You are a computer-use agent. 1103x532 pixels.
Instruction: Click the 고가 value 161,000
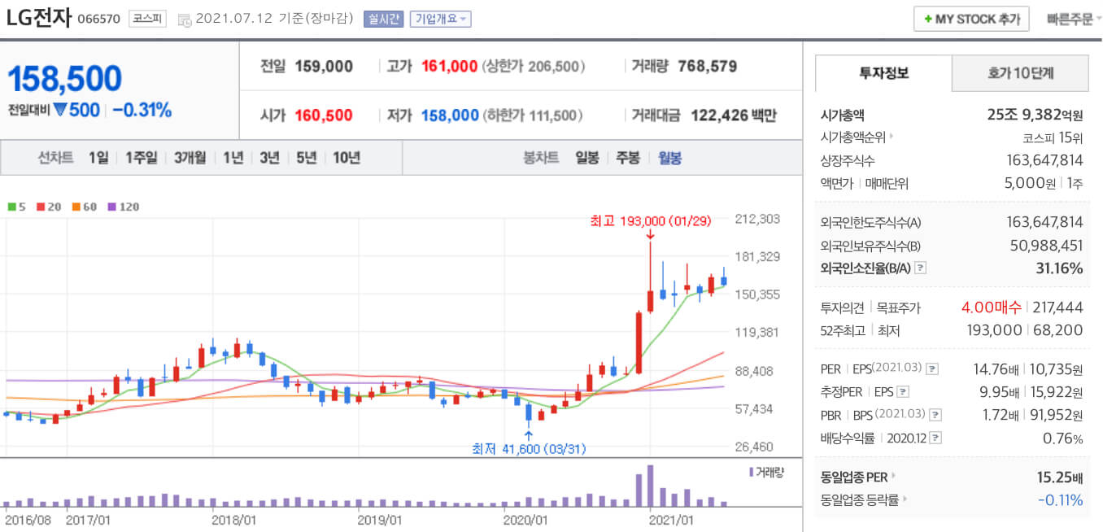pyautogui.click(x=450, y=67)
